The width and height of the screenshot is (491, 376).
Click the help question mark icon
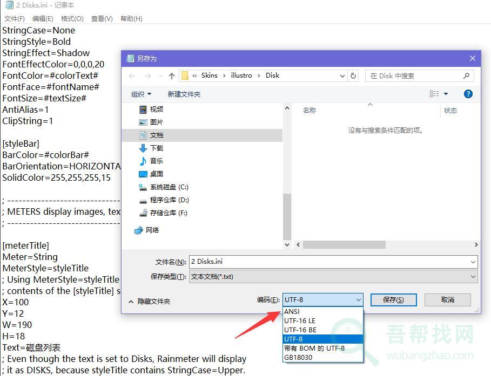[468, 94]
